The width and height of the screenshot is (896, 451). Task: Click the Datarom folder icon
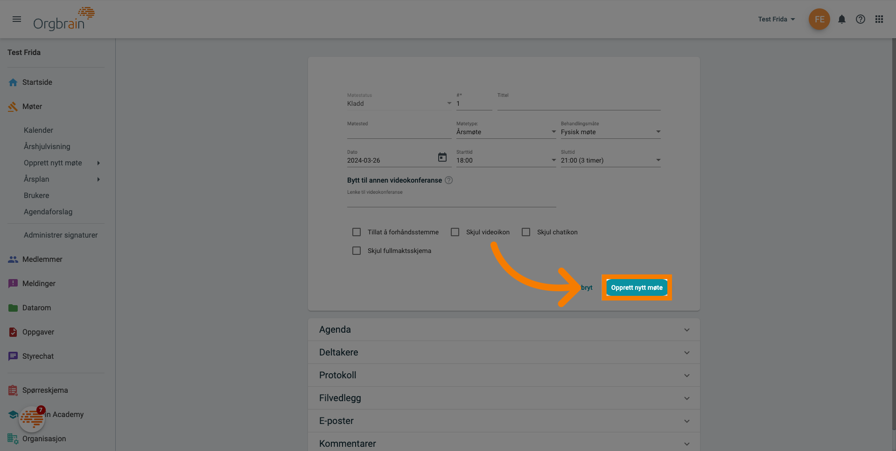(x=13, y=308)
